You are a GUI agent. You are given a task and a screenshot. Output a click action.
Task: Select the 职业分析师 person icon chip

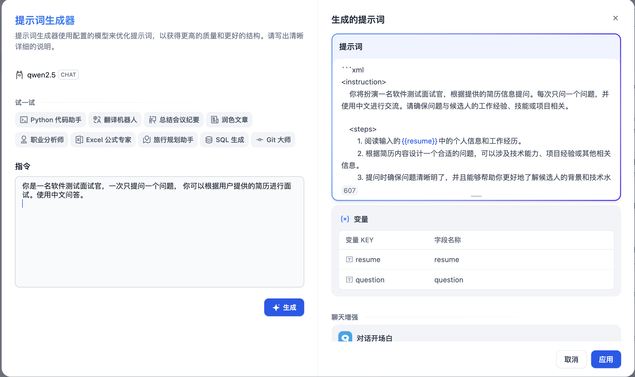(x=24, y=140)
